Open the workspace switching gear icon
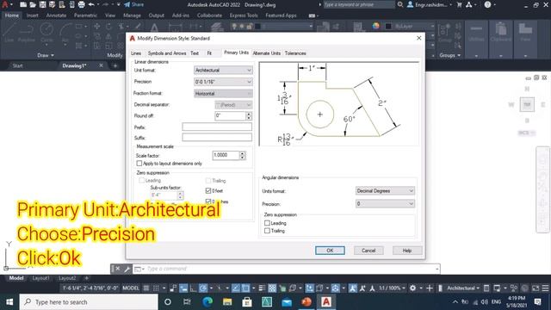551x310 pixels. (x=412, y=288)
